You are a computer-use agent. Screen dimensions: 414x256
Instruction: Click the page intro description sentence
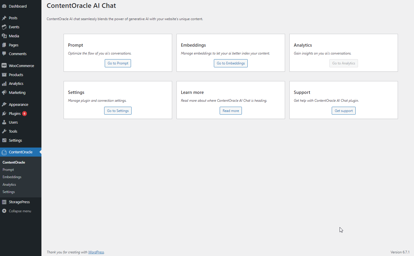click(125, 19)
